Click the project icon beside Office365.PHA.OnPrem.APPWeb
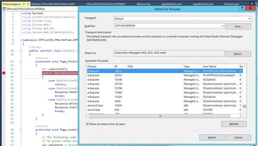The width and height of the screenshot is (258, 146). pos(4,9)
